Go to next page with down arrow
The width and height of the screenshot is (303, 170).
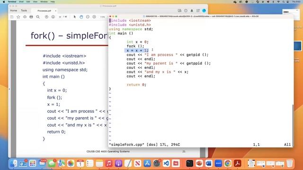53,17
